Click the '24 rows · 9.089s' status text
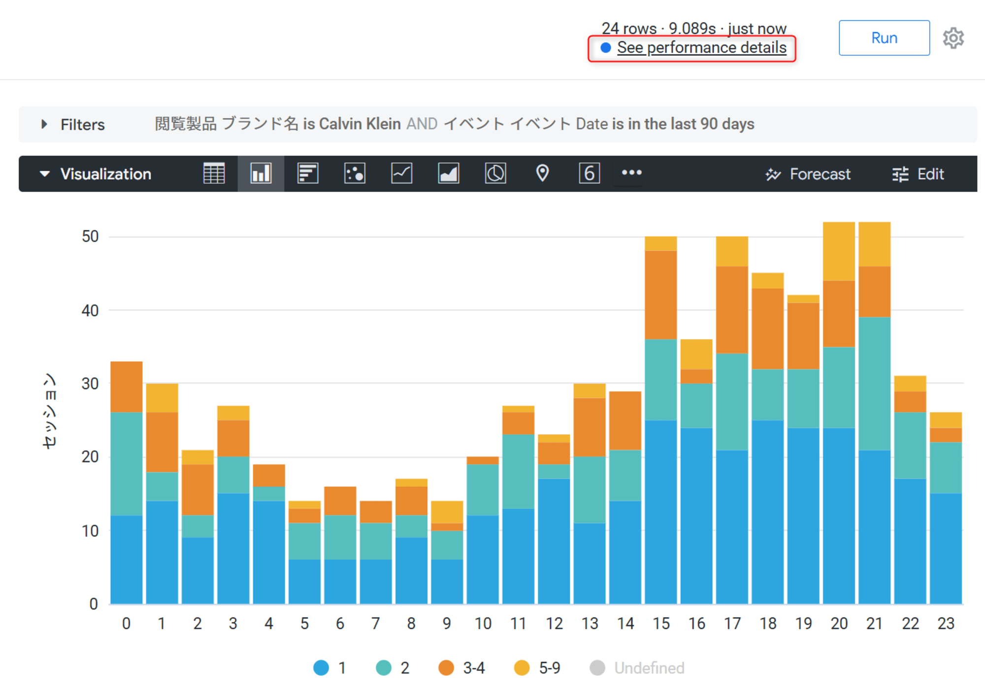The height and width of the screenshot is (700, 985). click(x=658, y=29)
